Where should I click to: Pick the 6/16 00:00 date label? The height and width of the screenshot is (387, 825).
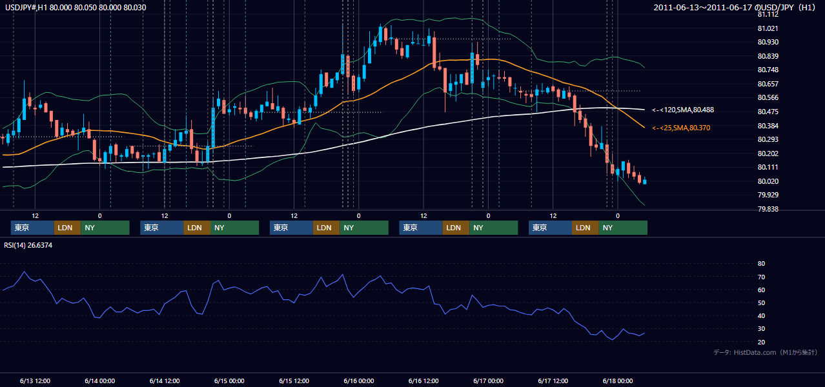[359, 381]
